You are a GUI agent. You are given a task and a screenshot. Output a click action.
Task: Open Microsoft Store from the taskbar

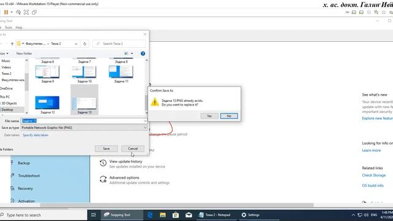coord(176,215)
